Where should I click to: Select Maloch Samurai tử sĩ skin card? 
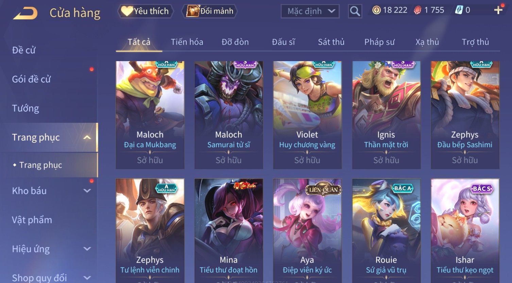pos(228,115)
